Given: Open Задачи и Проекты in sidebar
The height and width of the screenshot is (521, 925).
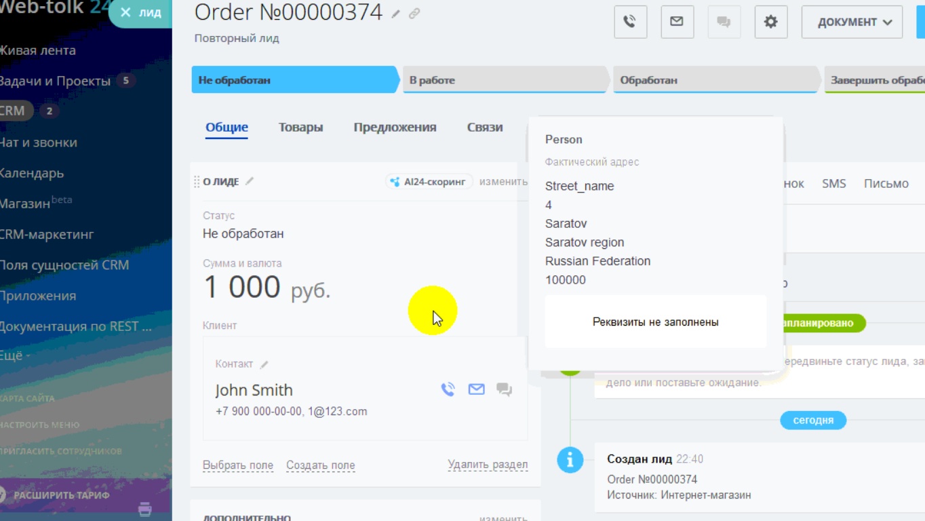Looking at the screenshot, I should click(x=54, y=81).
